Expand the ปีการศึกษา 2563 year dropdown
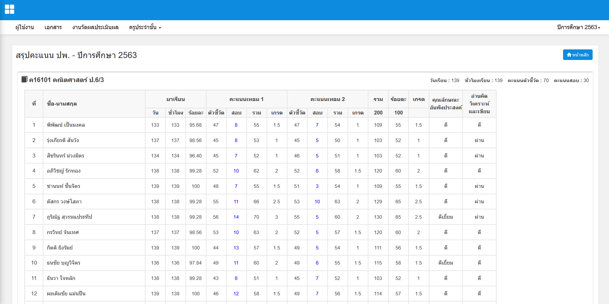The width and height of the screenshot is (609, 304). 578,27
